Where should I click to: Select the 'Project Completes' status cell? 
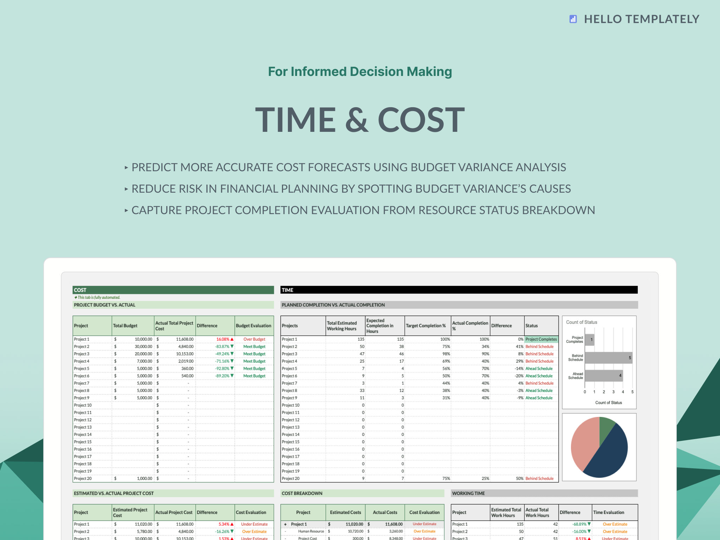coord(541,339)
